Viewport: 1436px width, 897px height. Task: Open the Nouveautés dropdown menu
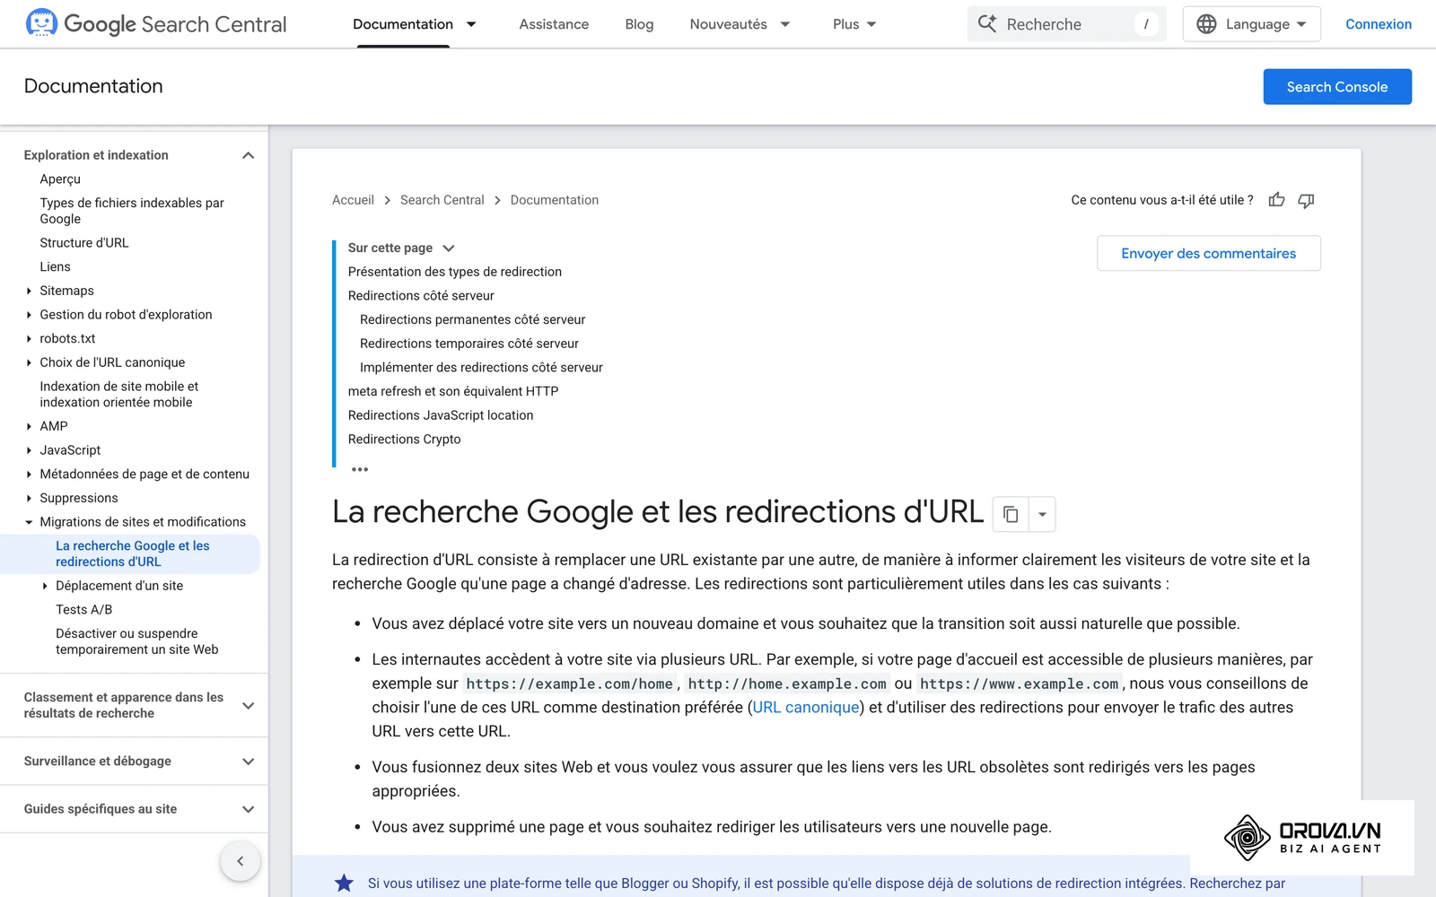[x=740, y=24]
